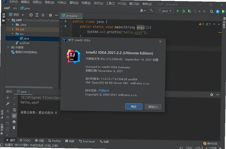
Task: Open the user account icon menu
Action: pos(143,10)
